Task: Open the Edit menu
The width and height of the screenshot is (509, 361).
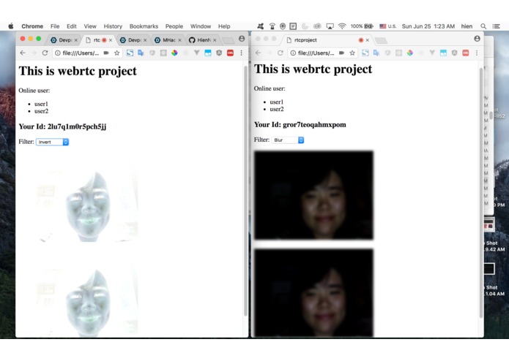Action: [x=72, y=26]
